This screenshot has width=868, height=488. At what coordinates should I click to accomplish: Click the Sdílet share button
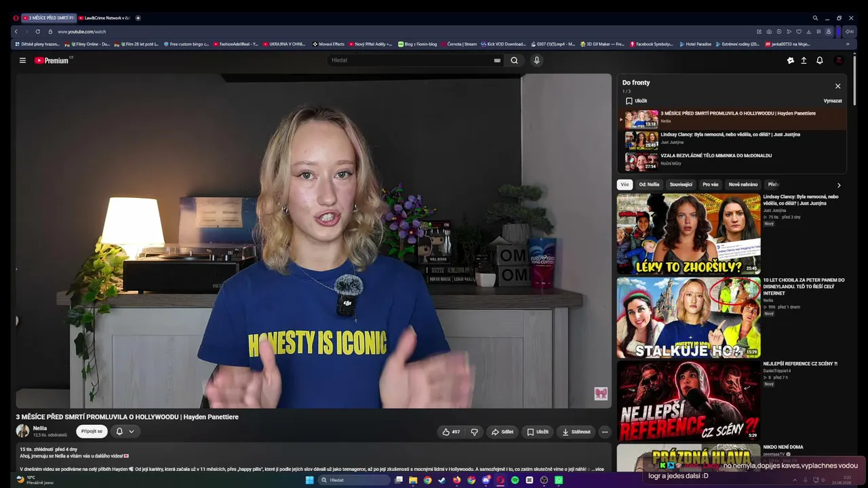[x=502, y=432]
